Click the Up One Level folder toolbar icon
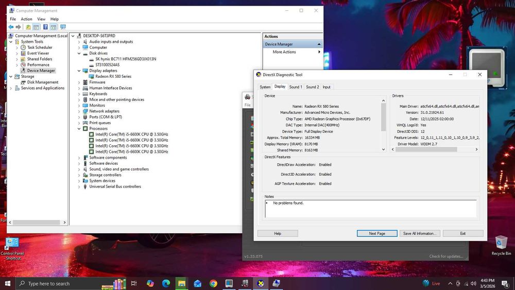 click(x=28, y=27)
